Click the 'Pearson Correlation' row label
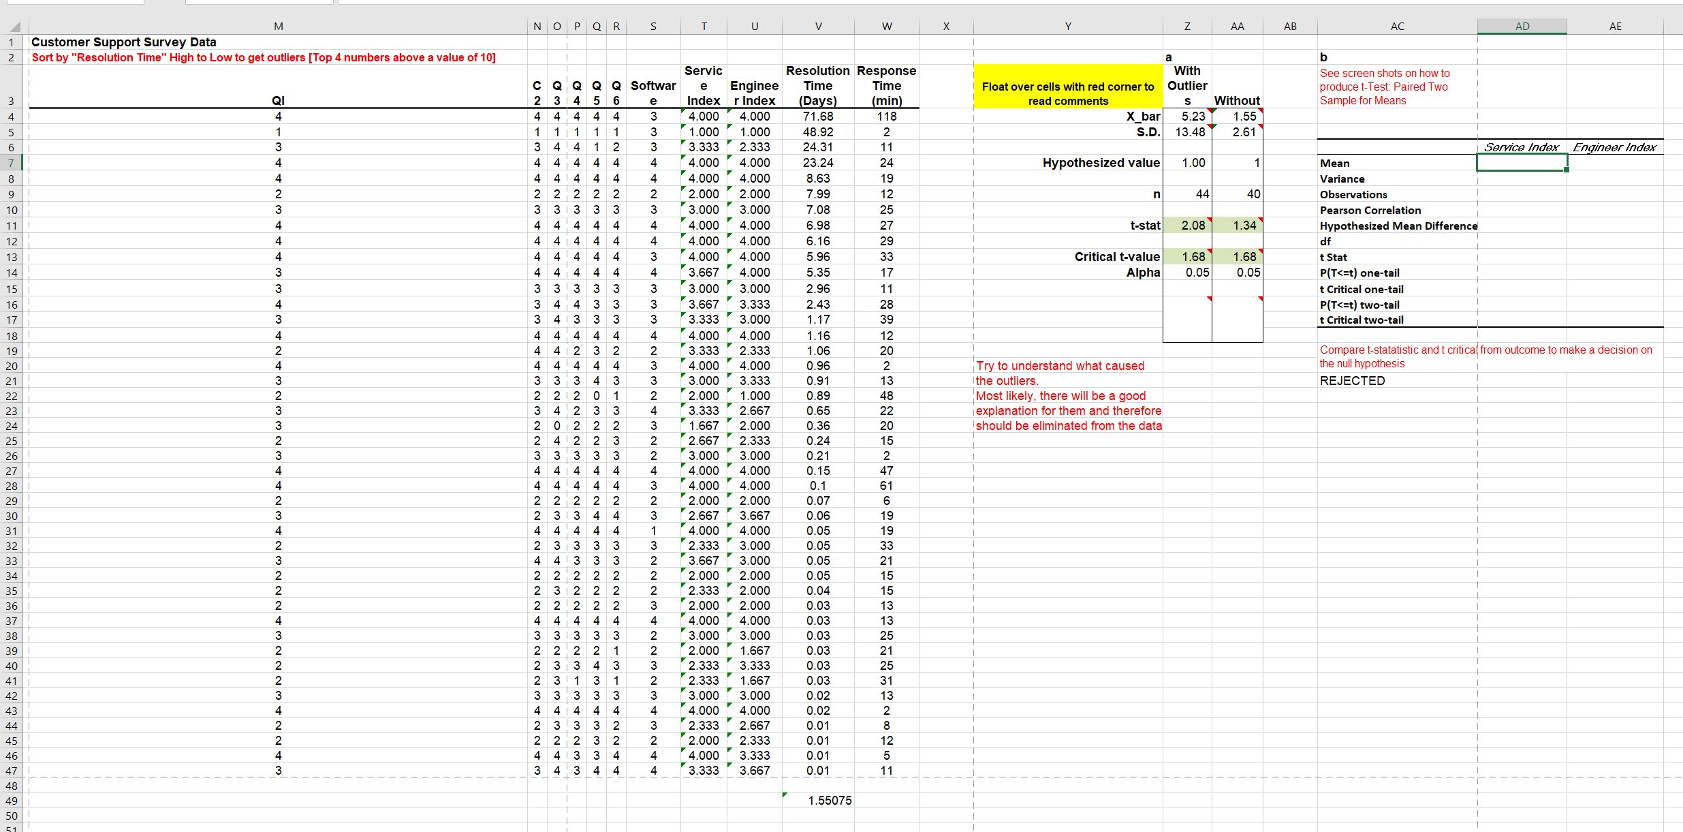The height and width of the screenshot is (832, 1683). coord(1370,211)
